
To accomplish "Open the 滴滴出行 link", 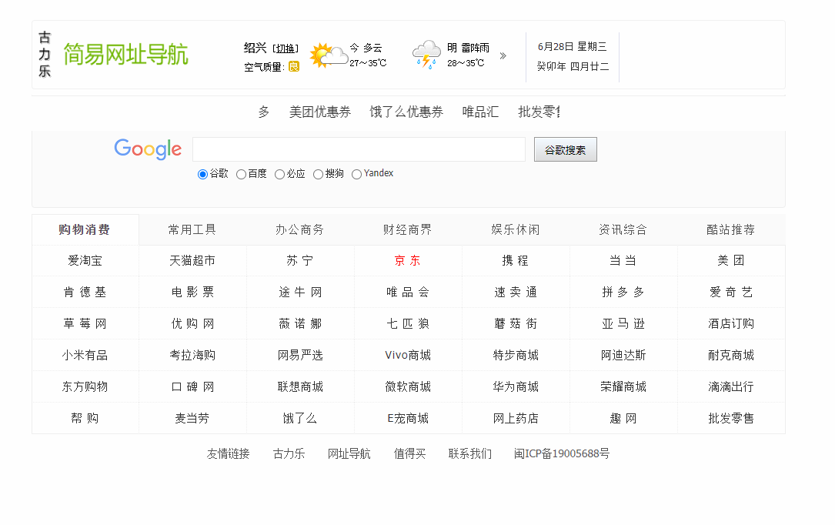I will pyautogui.click(x=730, y=386).
